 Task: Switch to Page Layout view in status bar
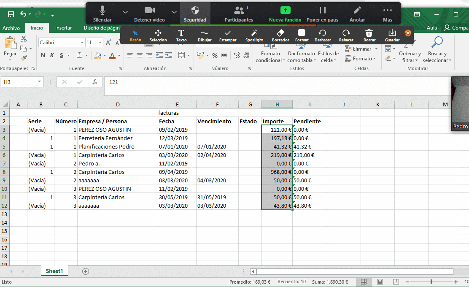[x=380, y=282]
